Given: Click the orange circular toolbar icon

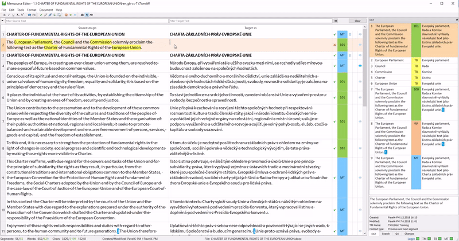Looking at the screenshot, I should click(x=66, y=15).
